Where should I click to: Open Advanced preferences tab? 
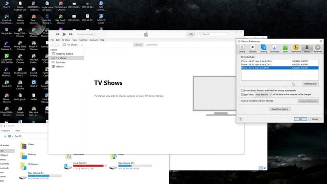point(318,49)
